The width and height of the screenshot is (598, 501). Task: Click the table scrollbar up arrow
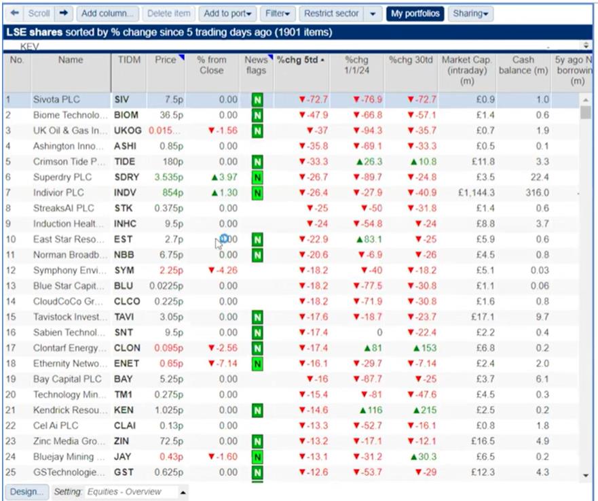point(585,100)
